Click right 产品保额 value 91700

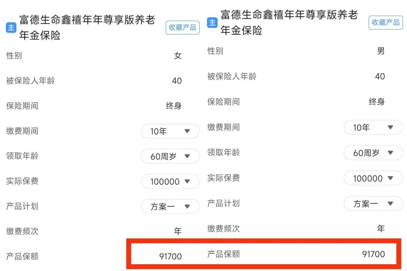[x=373, y=254]
